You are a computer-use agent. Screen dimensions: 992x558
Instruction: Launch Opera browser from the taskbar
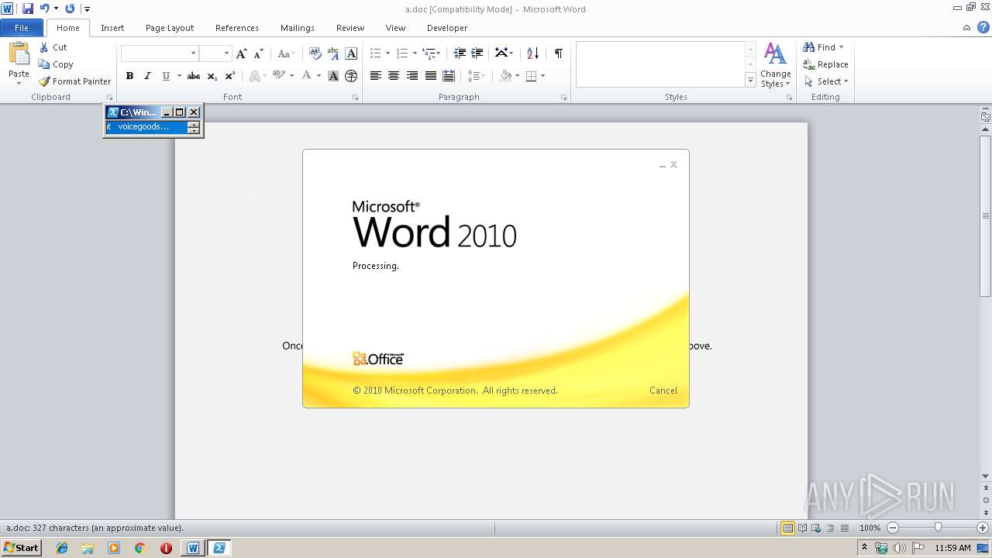click(x=166, y=548)
